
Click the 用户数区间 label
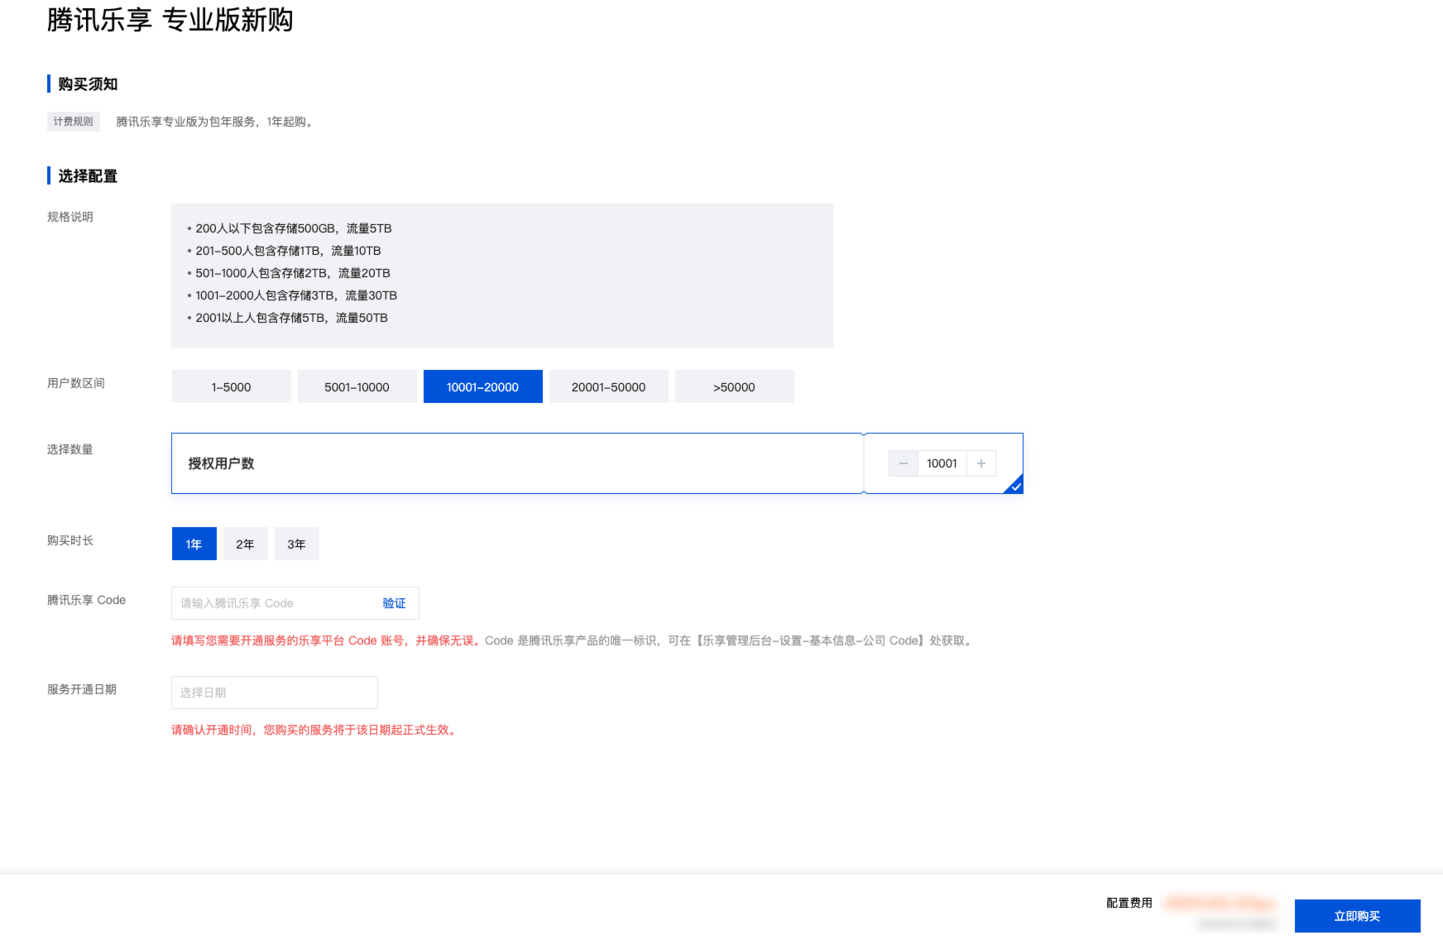pos(76,383)
